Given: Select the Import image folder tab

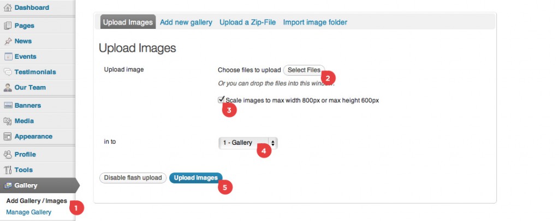Looking at the screenshot, I should pos(315,22).
